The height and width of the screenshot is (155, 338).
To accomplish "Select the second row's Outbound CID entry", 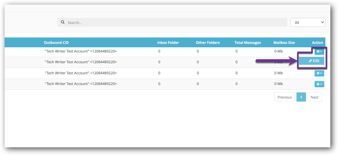I will [81, 62].
